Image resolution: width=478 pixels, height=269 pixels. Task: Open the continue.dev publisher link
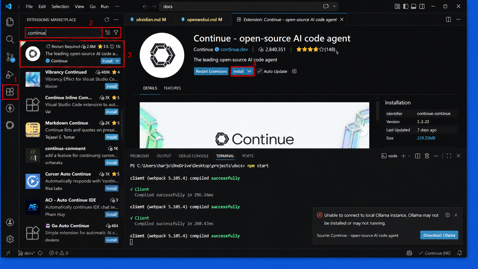(x=234, y=50)
